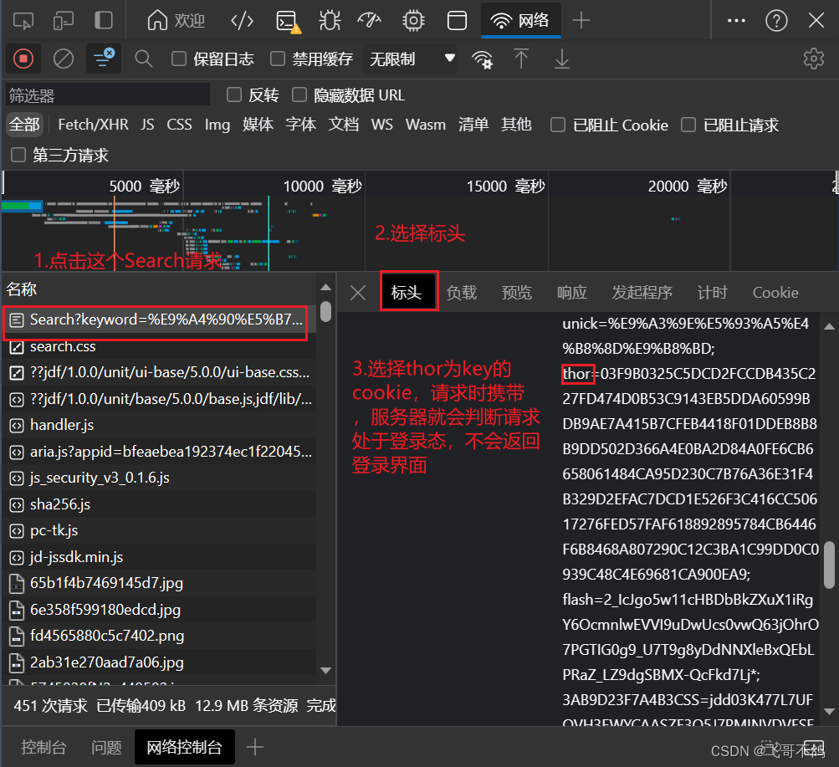Image resolution: width=839 pixels, height=767 pixels.
Task: Check the 隐藏数据 URL checkbox
Action: click(x=299, y=95)
